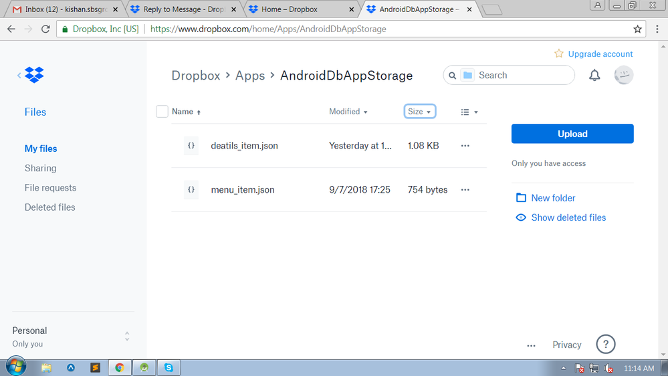Click the New folder link
The height and width of the screenshot is (376, 668).
[553, 198]
